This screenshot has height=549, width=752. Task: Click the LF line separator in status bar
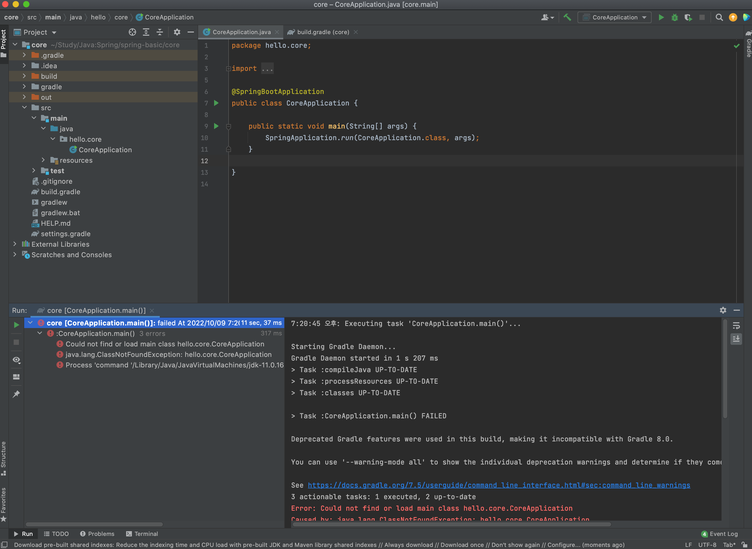688,545
